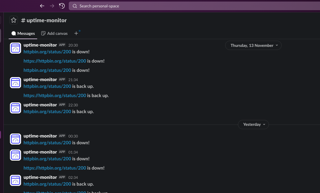Click the 20:30 message timestamp
Screen dimensions: 320x193
click(73, 45)
